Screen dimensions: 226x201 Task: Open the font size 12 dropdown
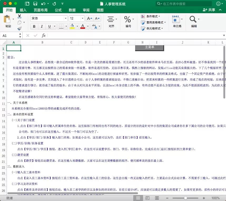point(82,18)
